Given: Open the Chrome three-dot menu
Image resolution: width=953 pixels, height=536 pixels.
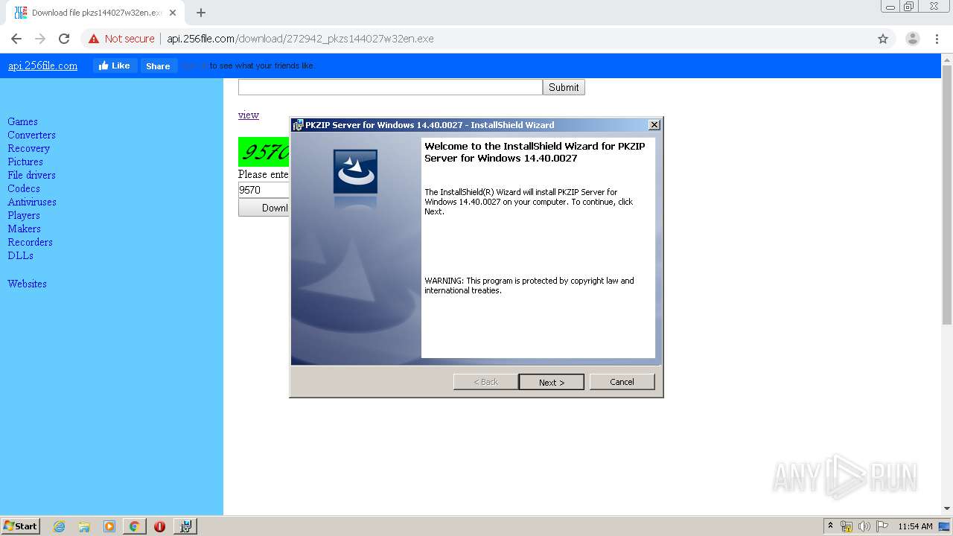Looking at the screenshot, I should pos(937,39).
